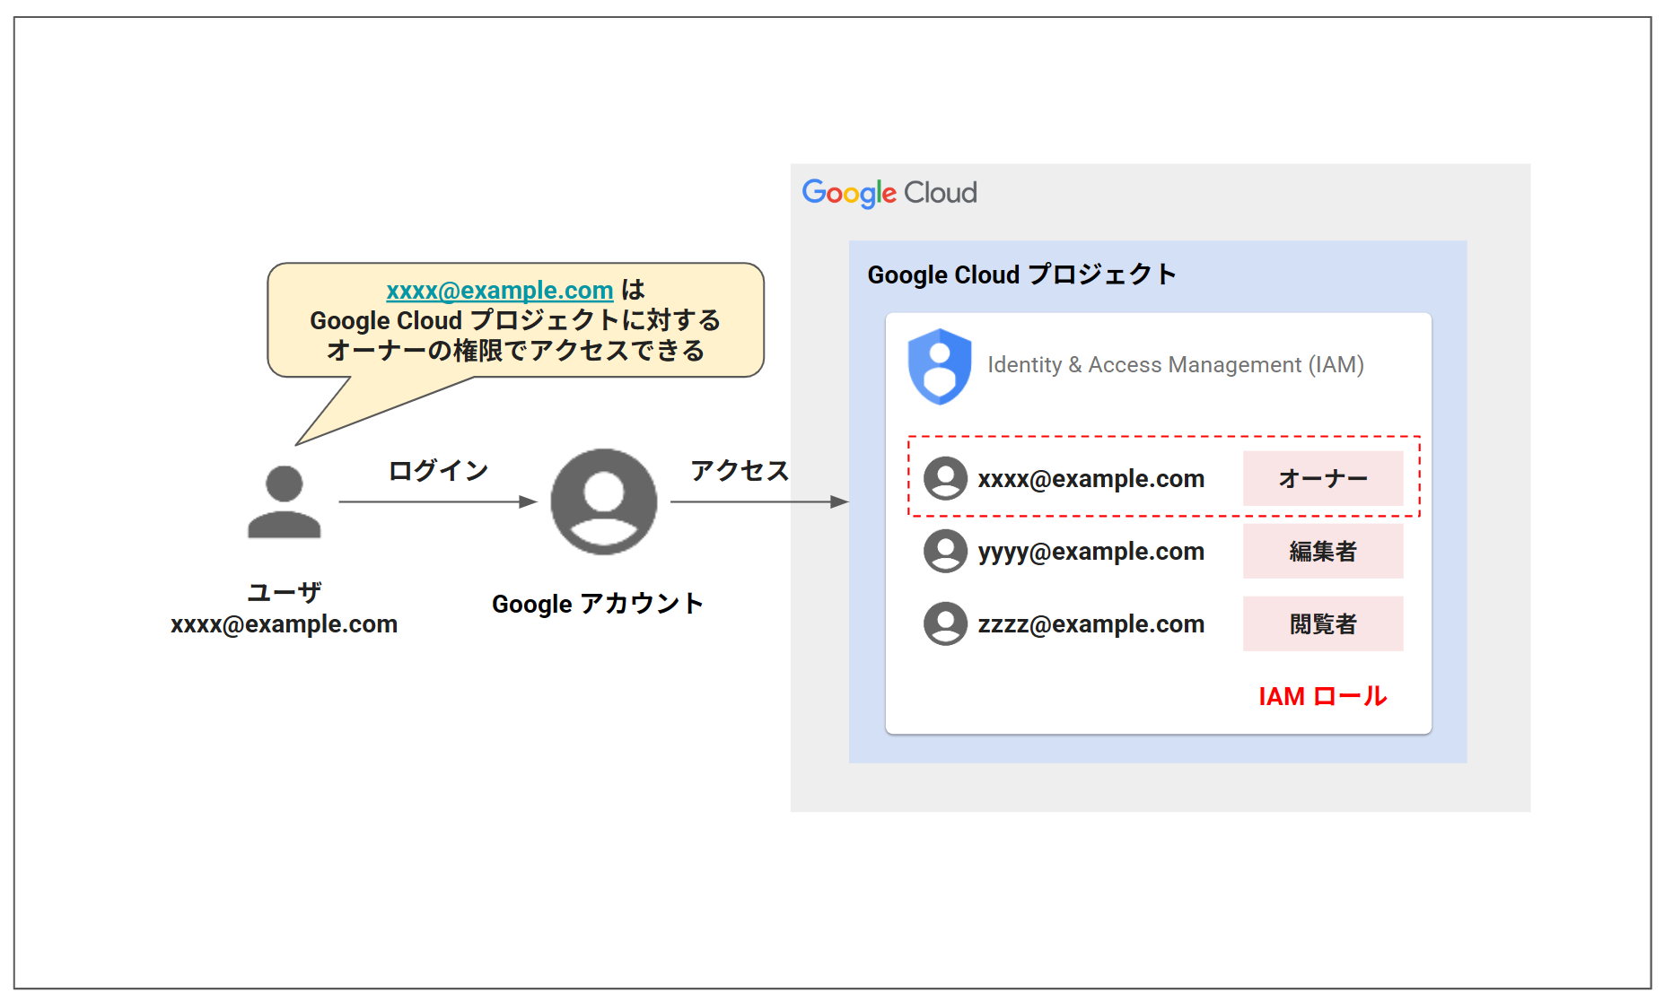Click the blue IAM shield icon
The height and width of the screenshot is (1002, 1673).
pos(939,366)
